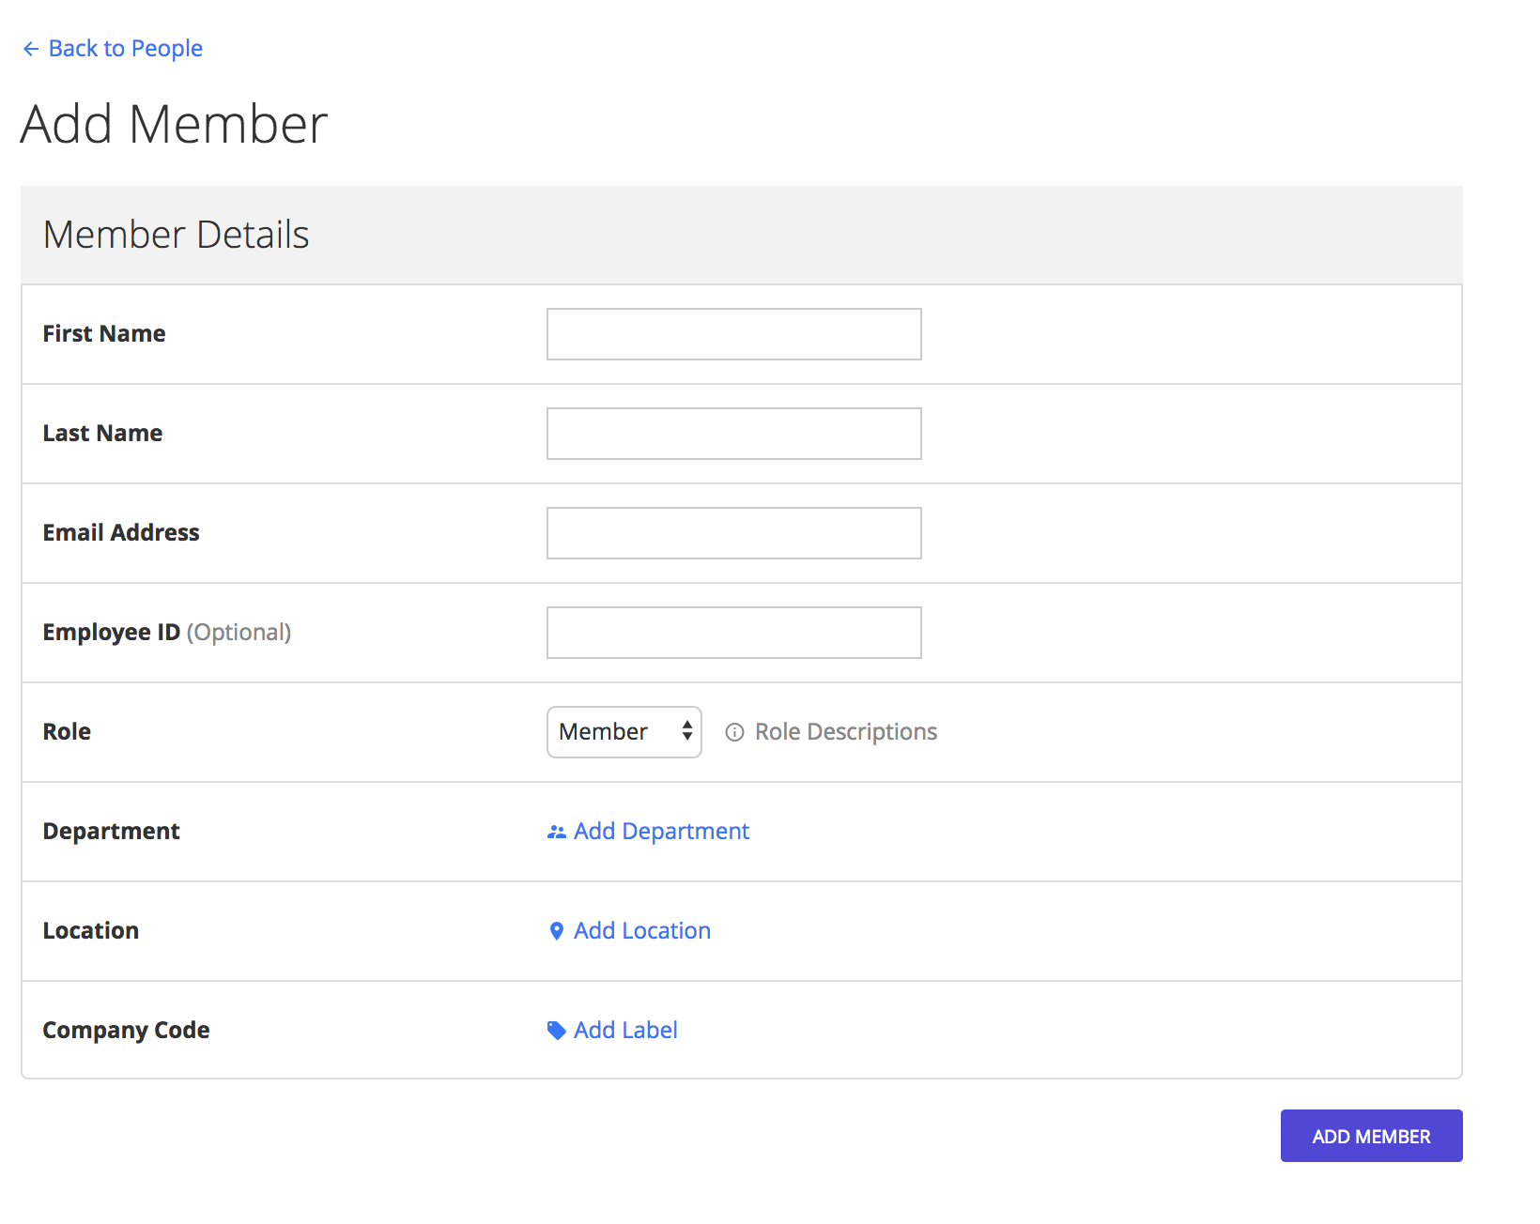Click the First Name input field
This screenshot has height=1224, width=1540.
tap(733, 334)
